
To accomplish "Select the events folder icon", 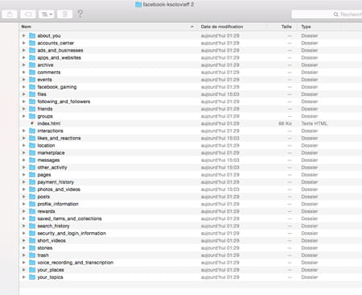I will pyautogui.click(x=32, y=80).
